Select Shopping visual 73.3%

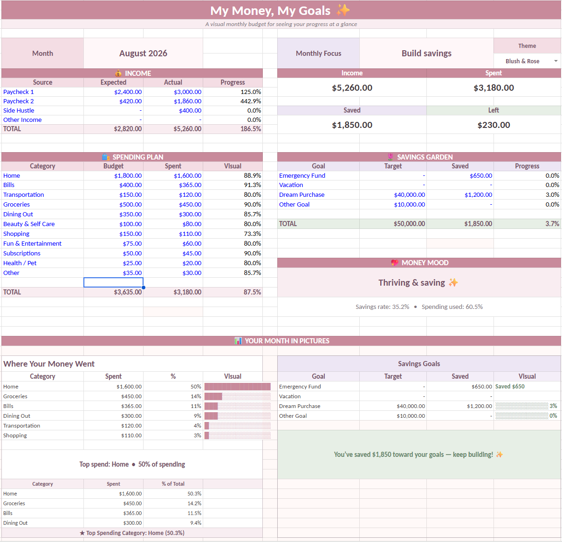point(233,234)
